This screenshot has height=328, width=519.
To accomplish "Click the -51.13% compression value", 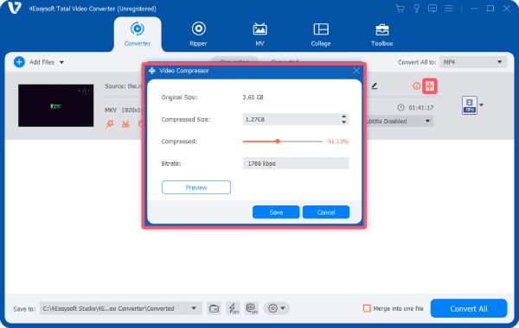I will (337, 142).
